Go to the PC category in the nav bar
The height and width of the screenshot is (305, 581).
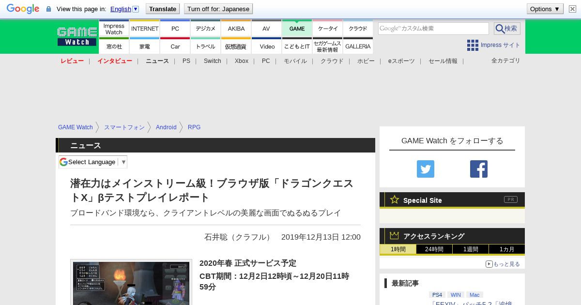coord(266,61)
